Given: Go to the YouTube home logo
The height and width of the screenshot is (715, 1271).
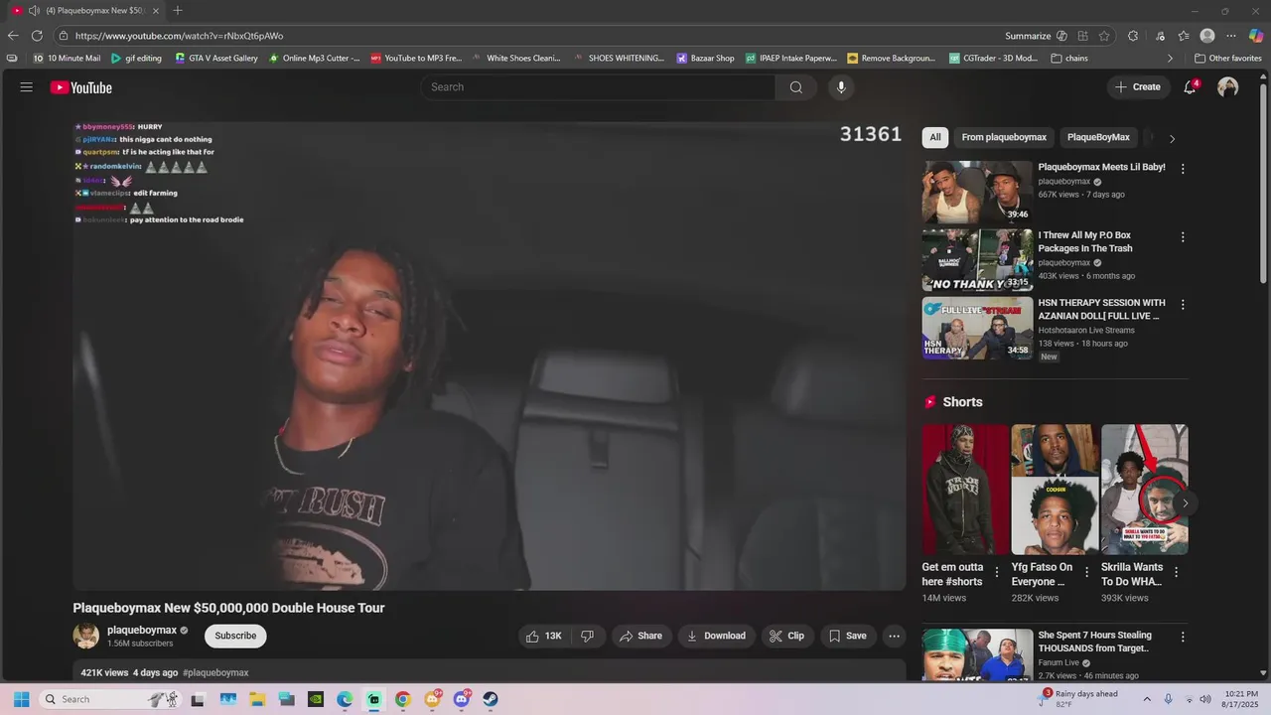Looking at the screenshot, I should point(81,87).
